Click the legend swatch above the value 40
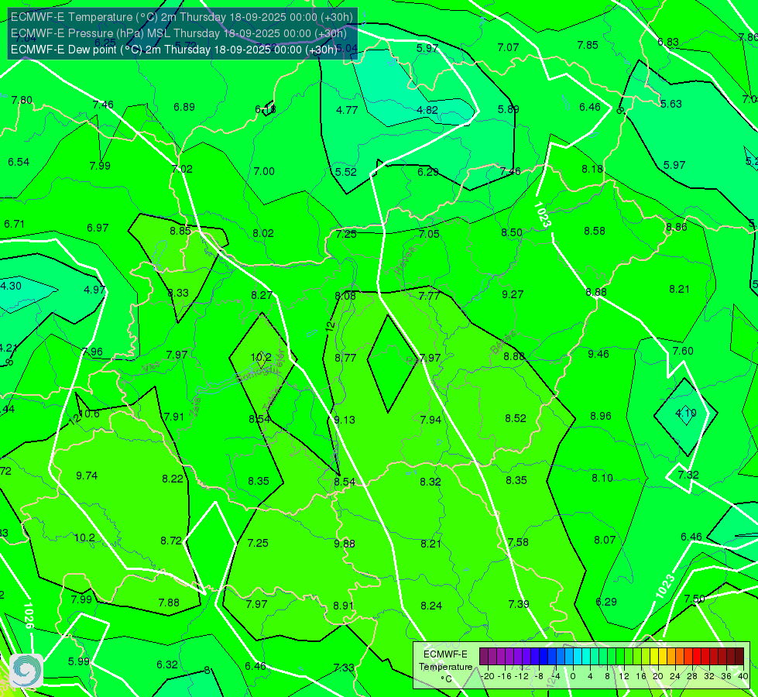The width and height of the screenshot is (758, 697). click(x=739, y=657)
